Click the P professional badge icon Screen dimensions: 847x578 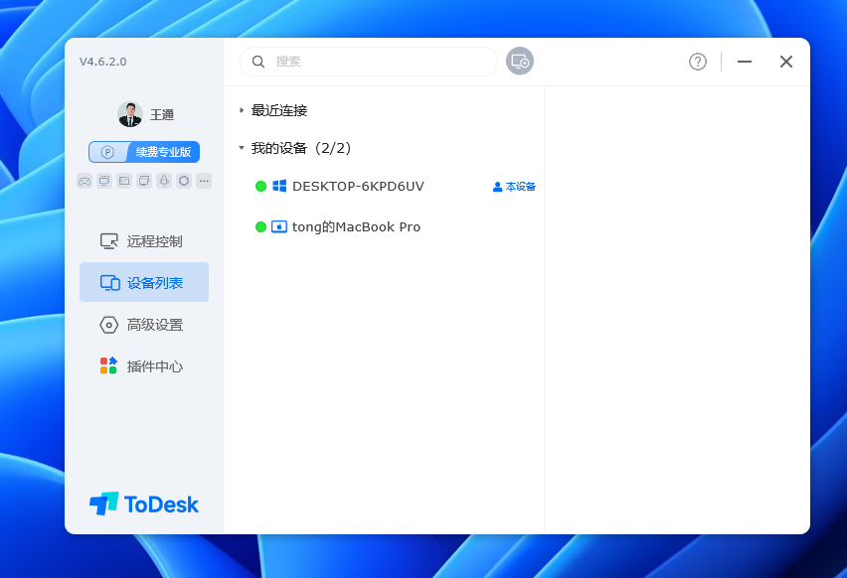point(107,152)
